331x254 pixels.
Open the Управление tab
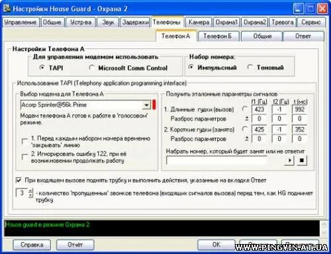[21, 22]
